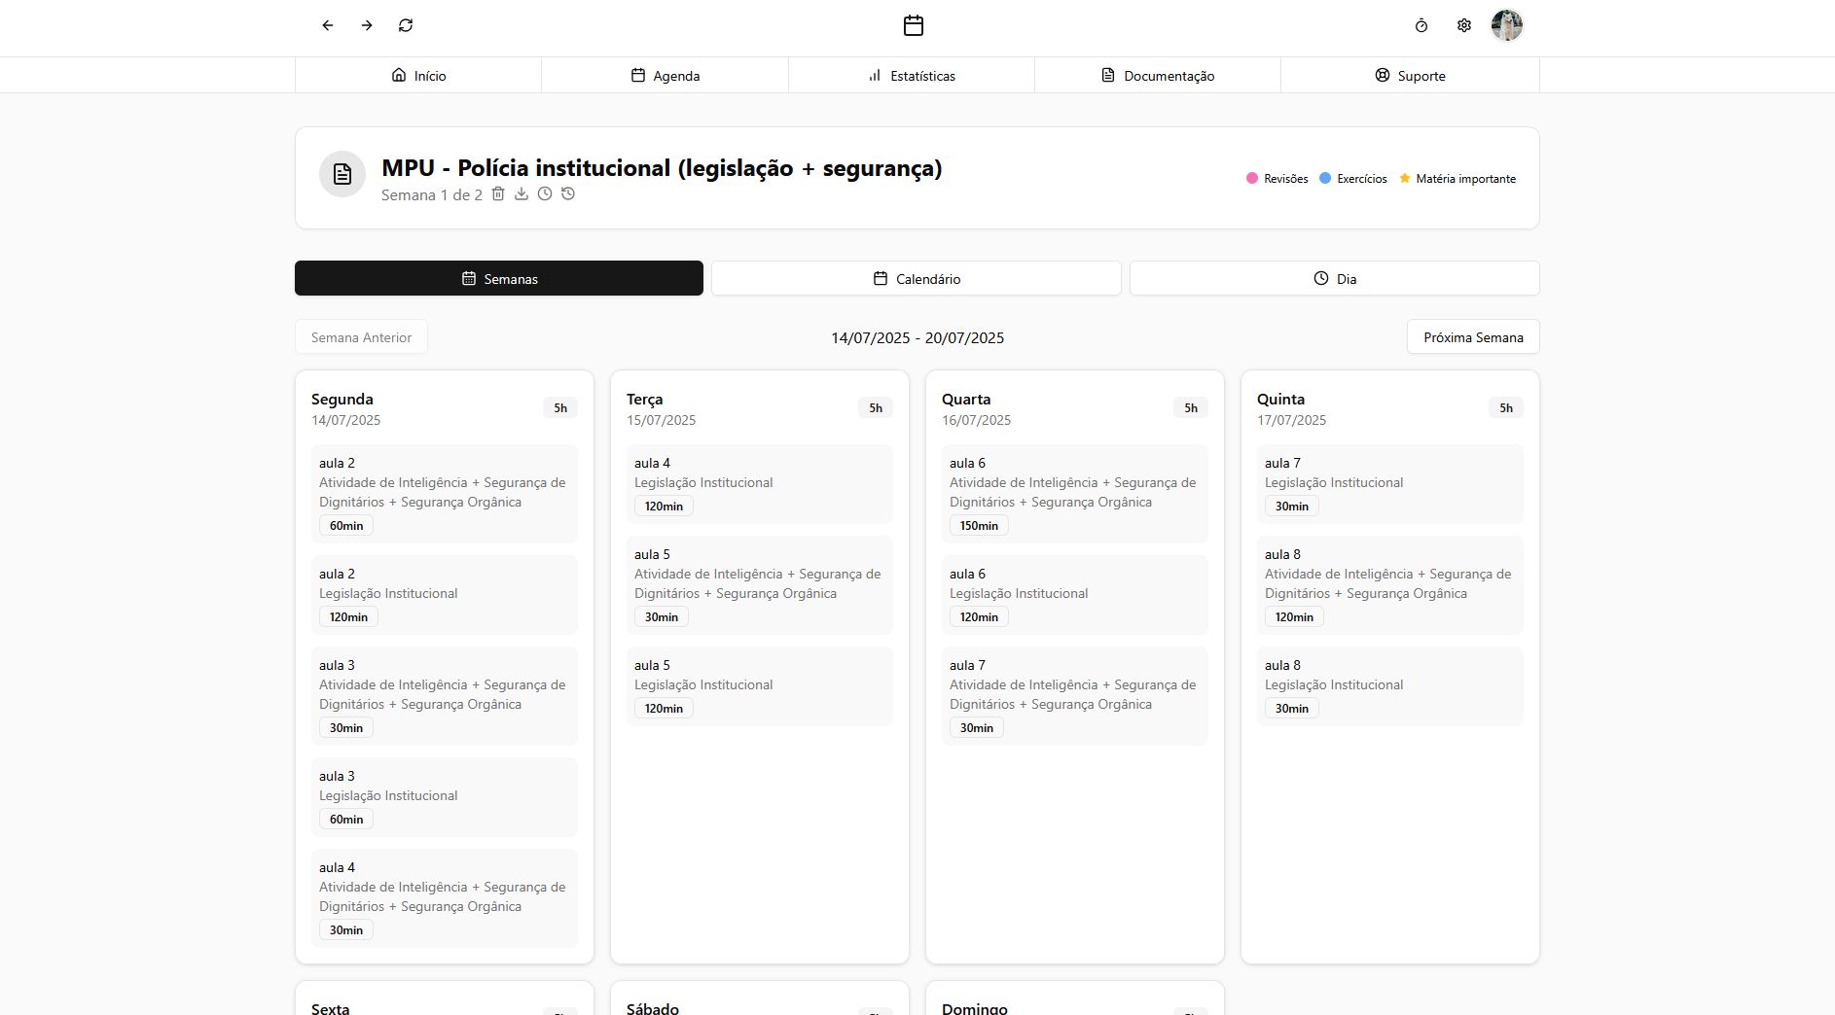This screenshot has width=1835, height=1015.
Task: Open Segunda aula 4 Atividade de Inteligência card
Action: click(x=445, y=898)
